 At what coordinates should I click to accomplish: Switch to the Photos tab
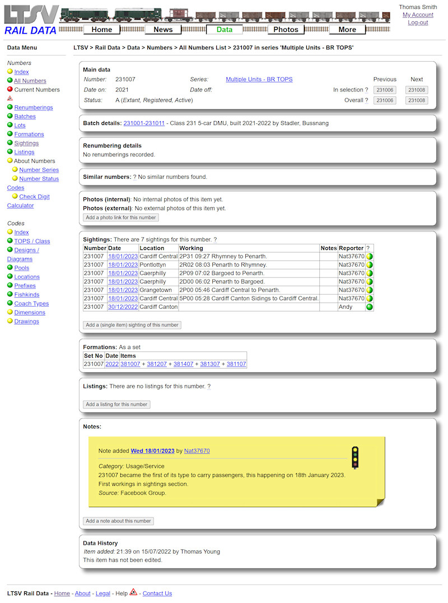pos(286,29)
